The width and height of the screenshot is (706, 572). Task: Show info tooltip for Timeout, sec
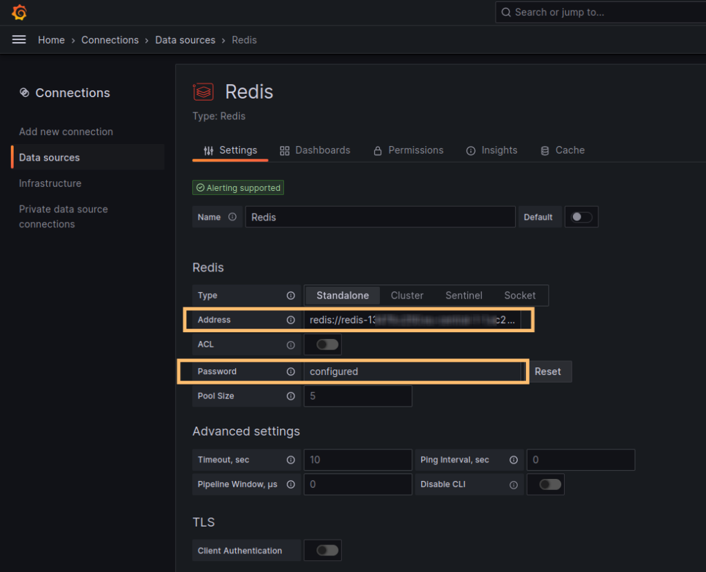click(x=291, y=460)
